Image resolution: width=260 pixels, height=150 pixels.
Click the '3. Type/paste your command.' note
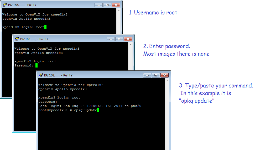tap(216, 86)
